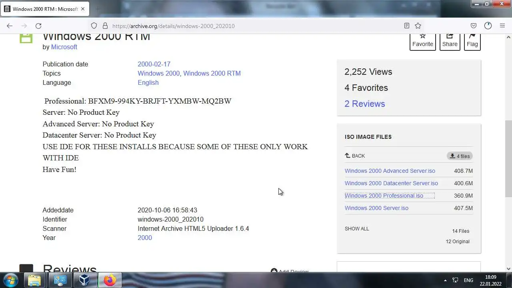Toggle reader view icon in address bar
The image size is (512, 288).
point(407,26)
